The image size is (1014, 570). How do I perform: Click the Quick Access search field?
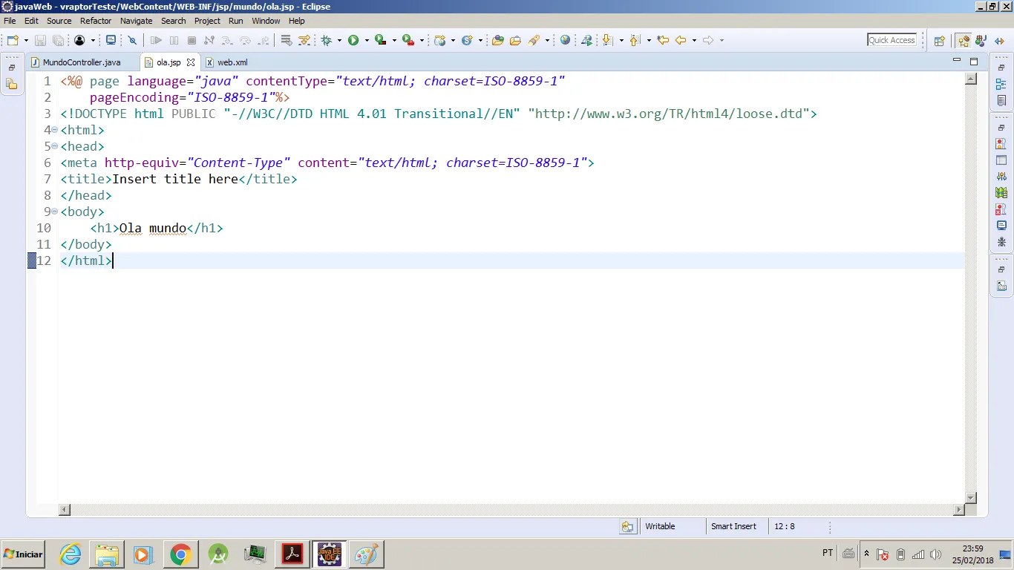point(892,40)
